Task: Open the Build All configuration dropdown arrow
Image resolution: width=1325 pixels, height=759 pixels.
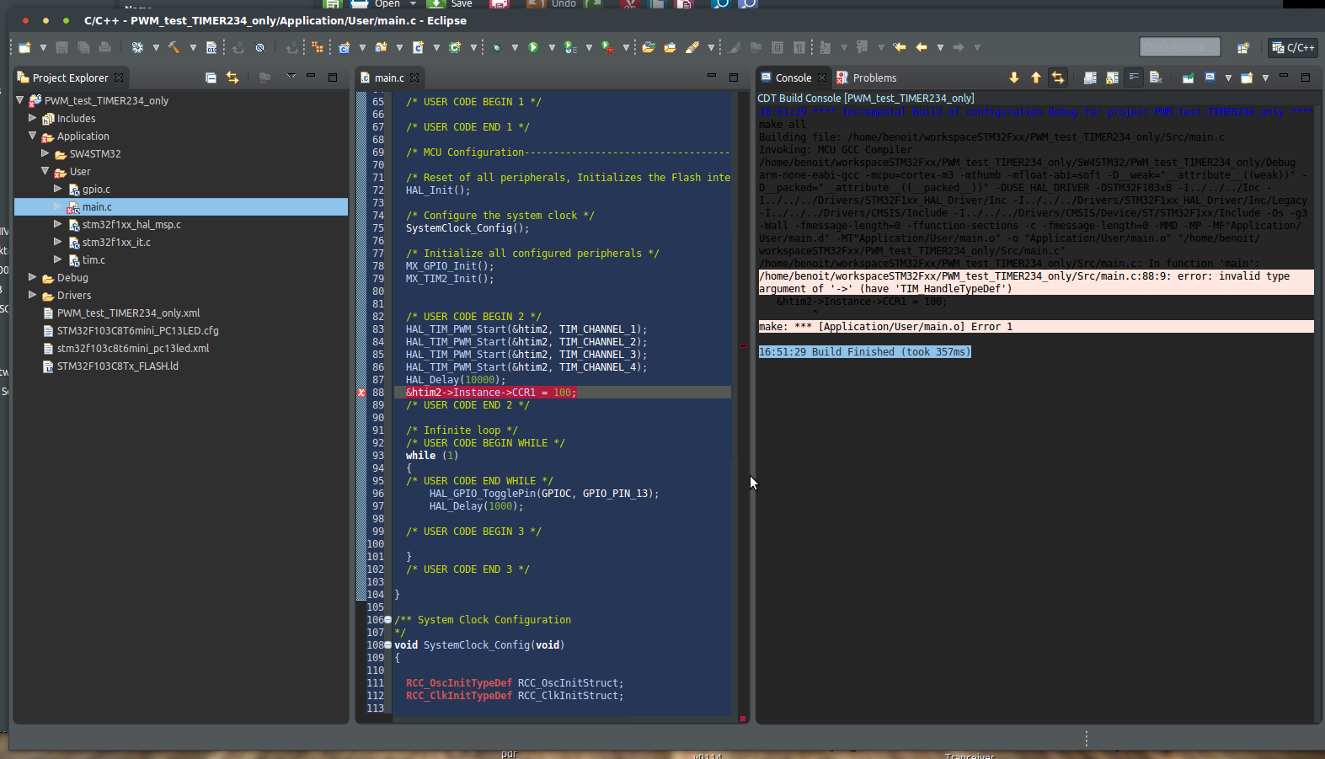Action: pyautogui.click(x=156, y=47)
